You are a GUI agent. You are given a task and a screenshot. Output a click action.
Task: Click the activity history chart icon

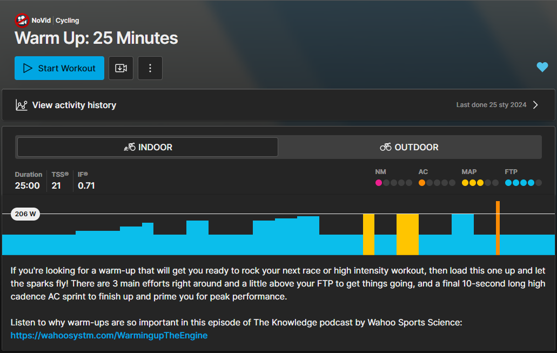(21, 105)
